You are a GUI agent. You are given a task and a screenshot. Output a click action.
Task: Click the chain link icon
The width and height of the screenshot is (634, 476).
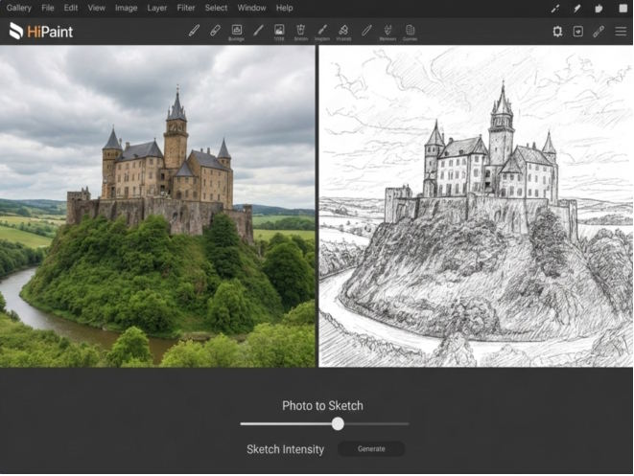pyautogui.click(x=599, y=31)
